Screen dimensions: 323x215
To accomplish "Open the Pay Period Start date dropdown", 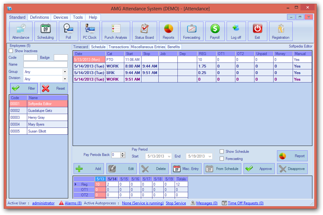I will 169,156.
